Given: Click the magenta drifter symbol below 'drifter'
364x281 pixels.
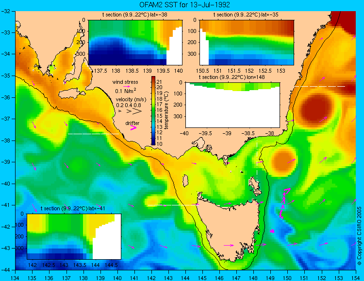Looking at the screenshot, I should (133, 127).
